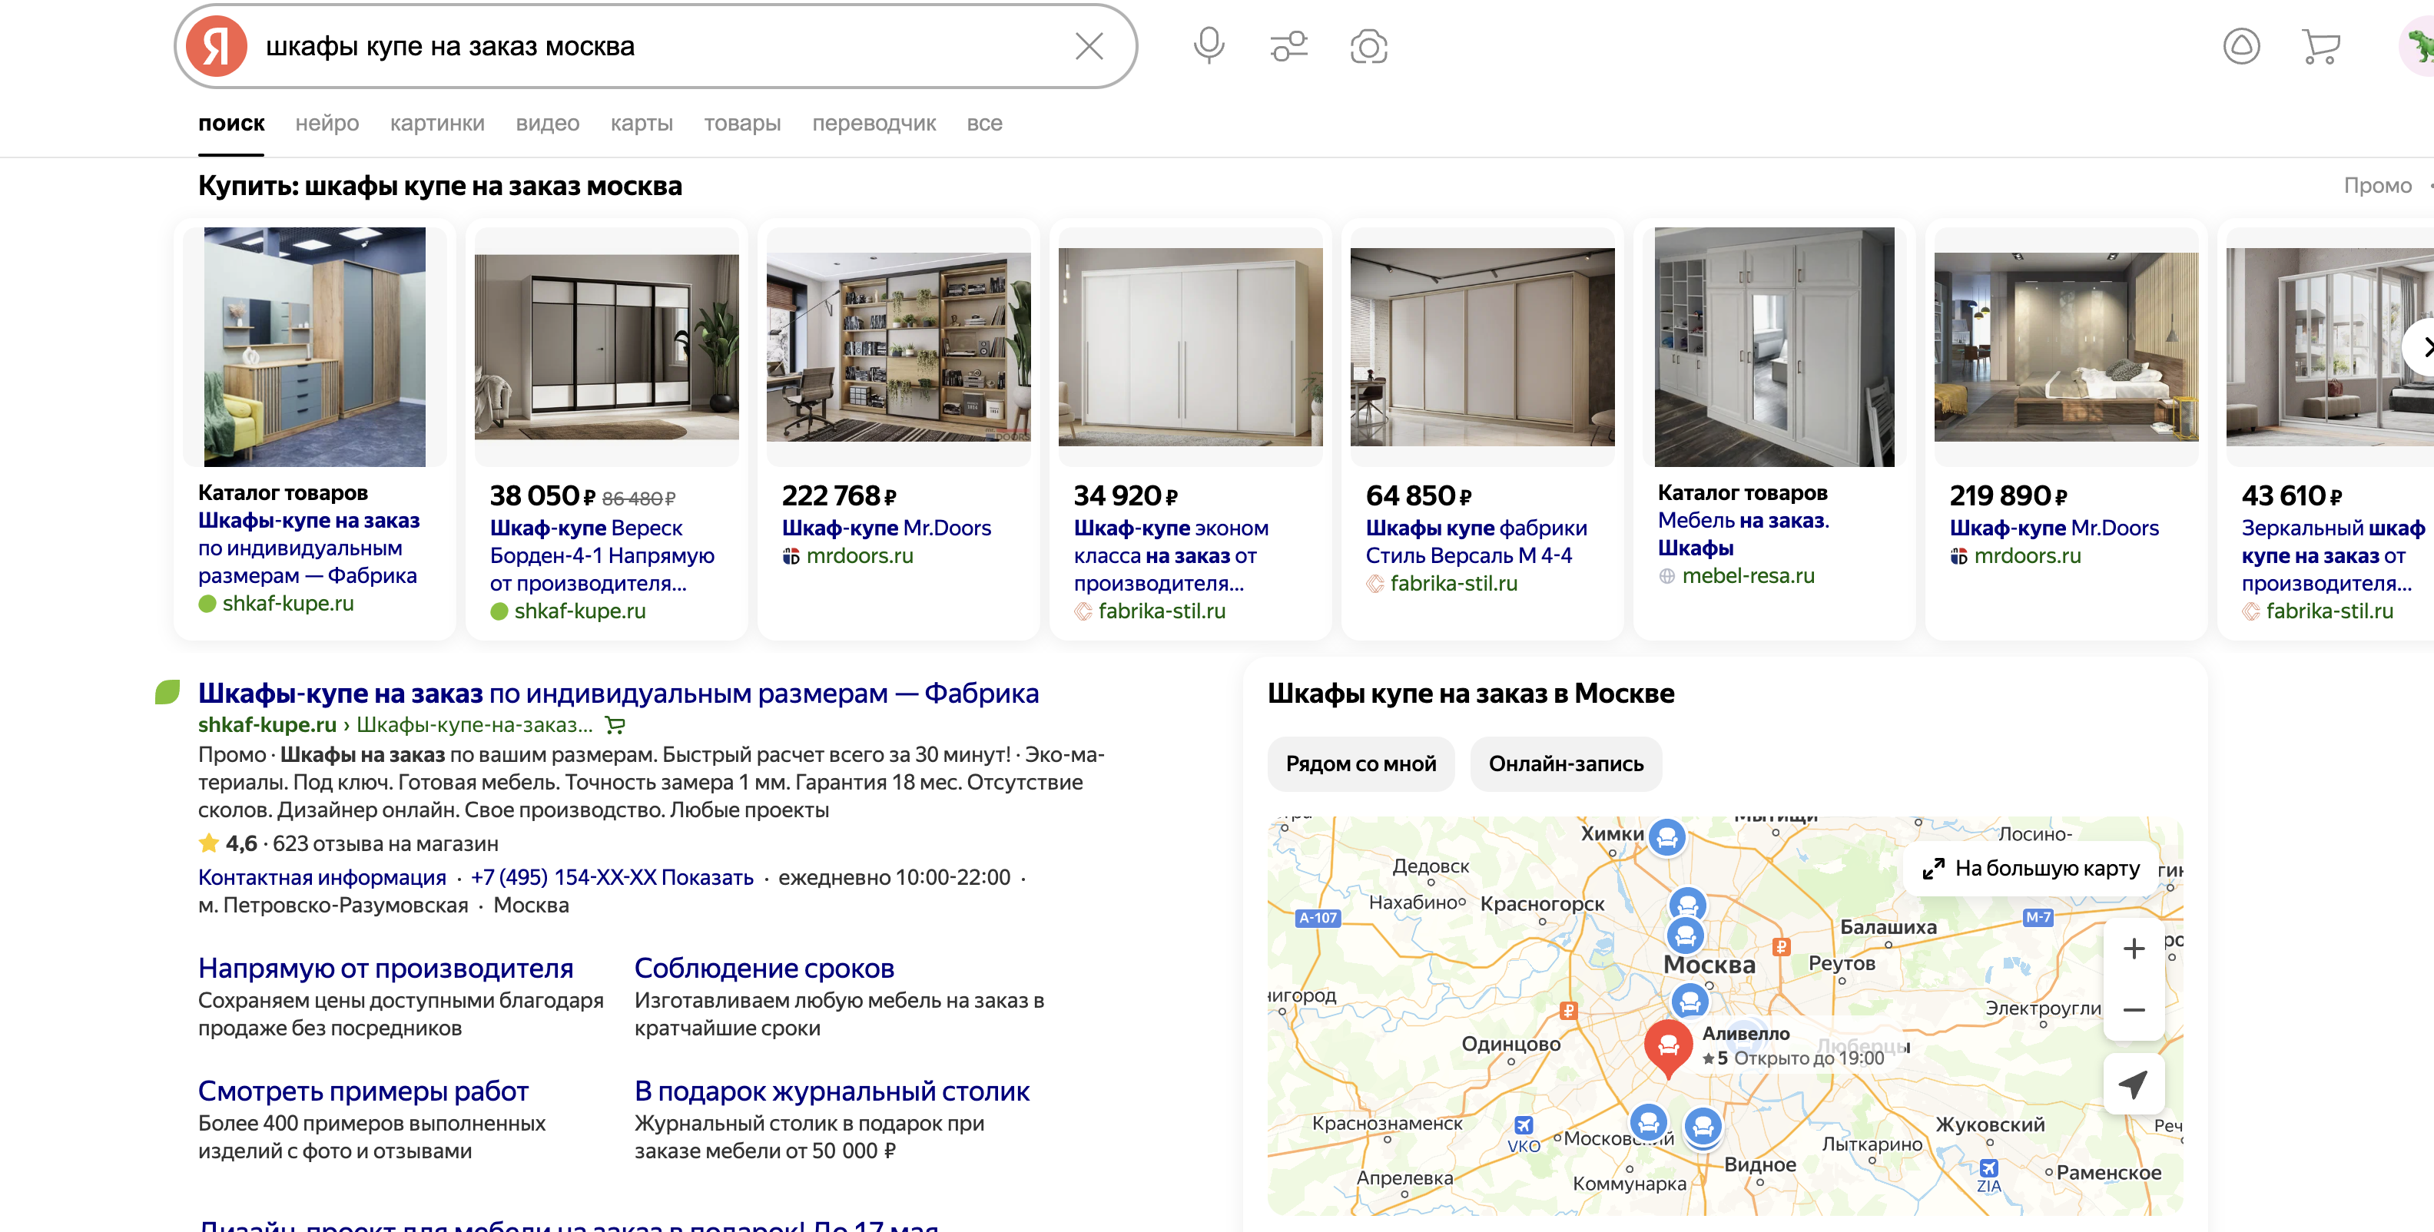Click the Yandex logo in the search bar

(217, 46)
